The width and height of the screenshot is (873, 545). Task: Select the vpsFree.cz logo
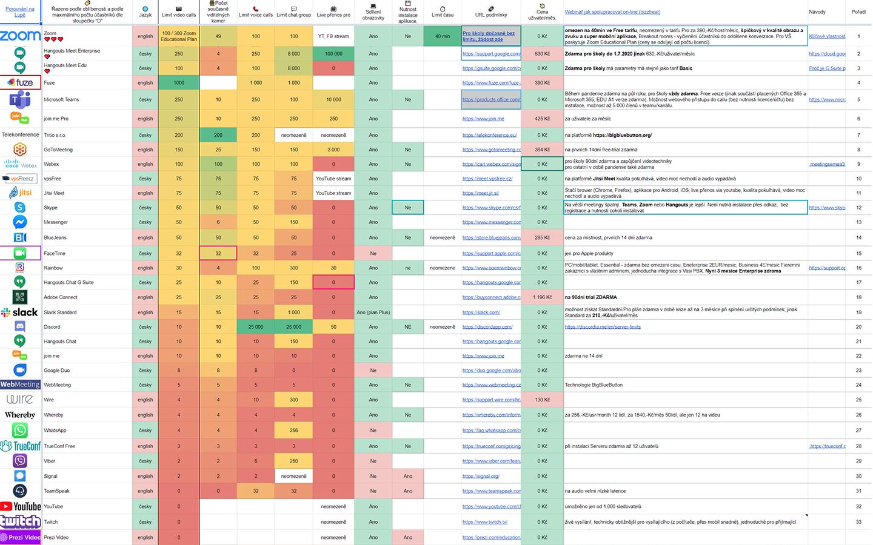pos(20,179)
